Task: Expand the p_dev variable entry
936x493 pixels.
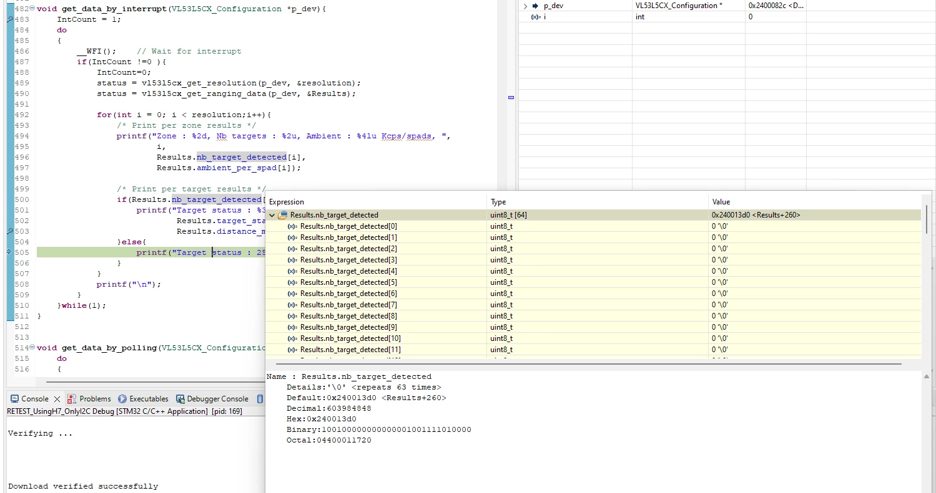Action: tap(525, 6)
